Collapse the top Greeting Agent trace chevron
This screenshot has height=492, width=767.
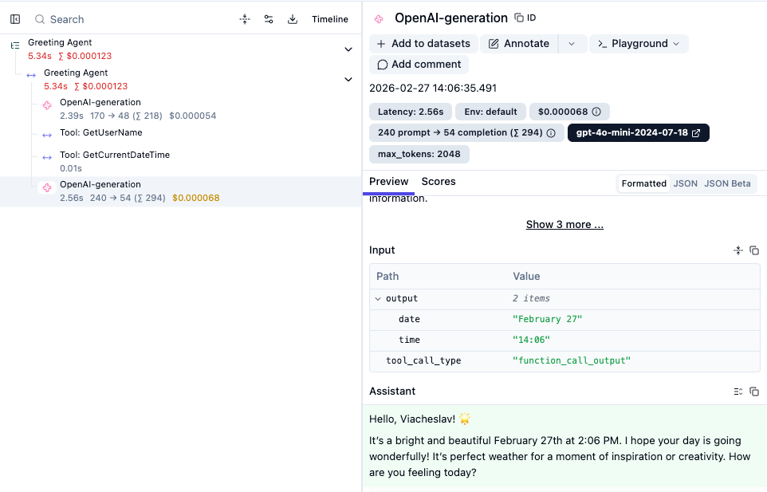[348, 49]
